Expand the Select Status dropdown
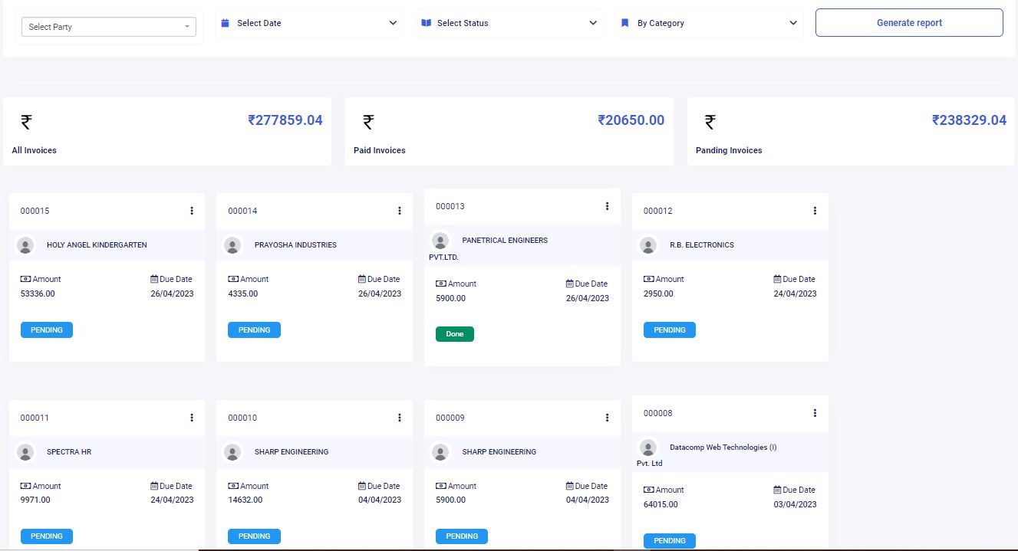Viewport: 1018px width, 551px height. [509, 23]
